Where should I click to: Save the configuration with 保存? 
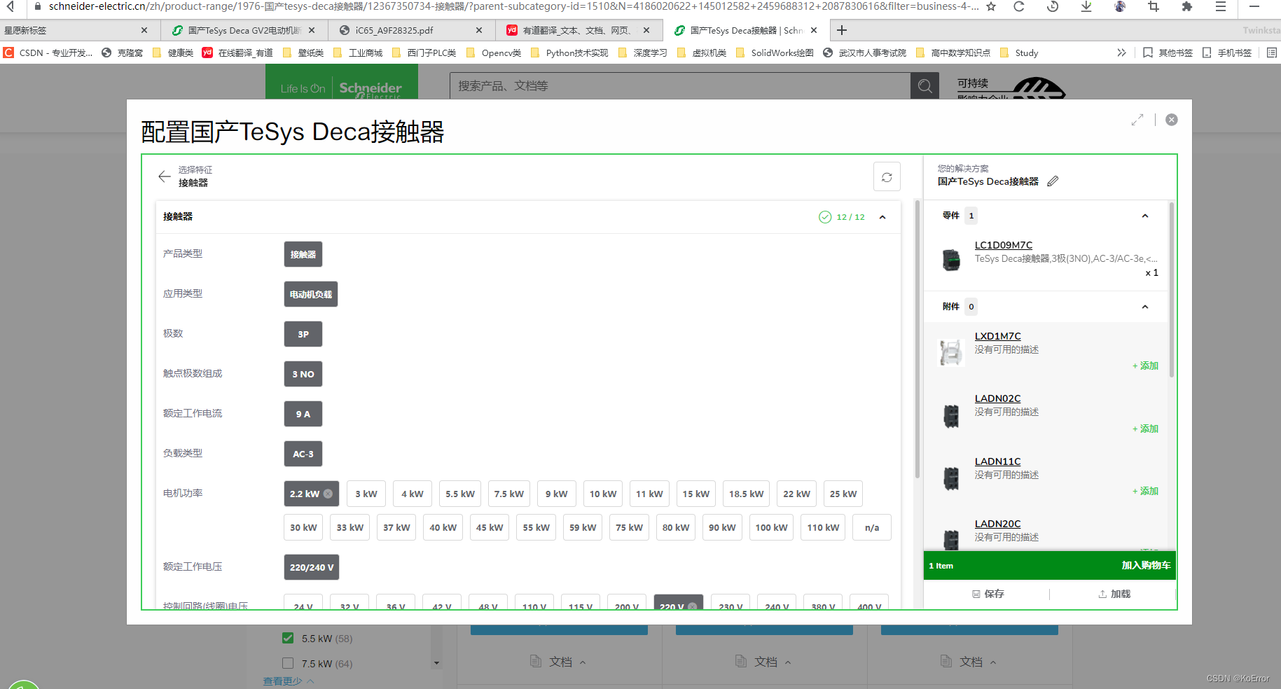pos(988,594)
